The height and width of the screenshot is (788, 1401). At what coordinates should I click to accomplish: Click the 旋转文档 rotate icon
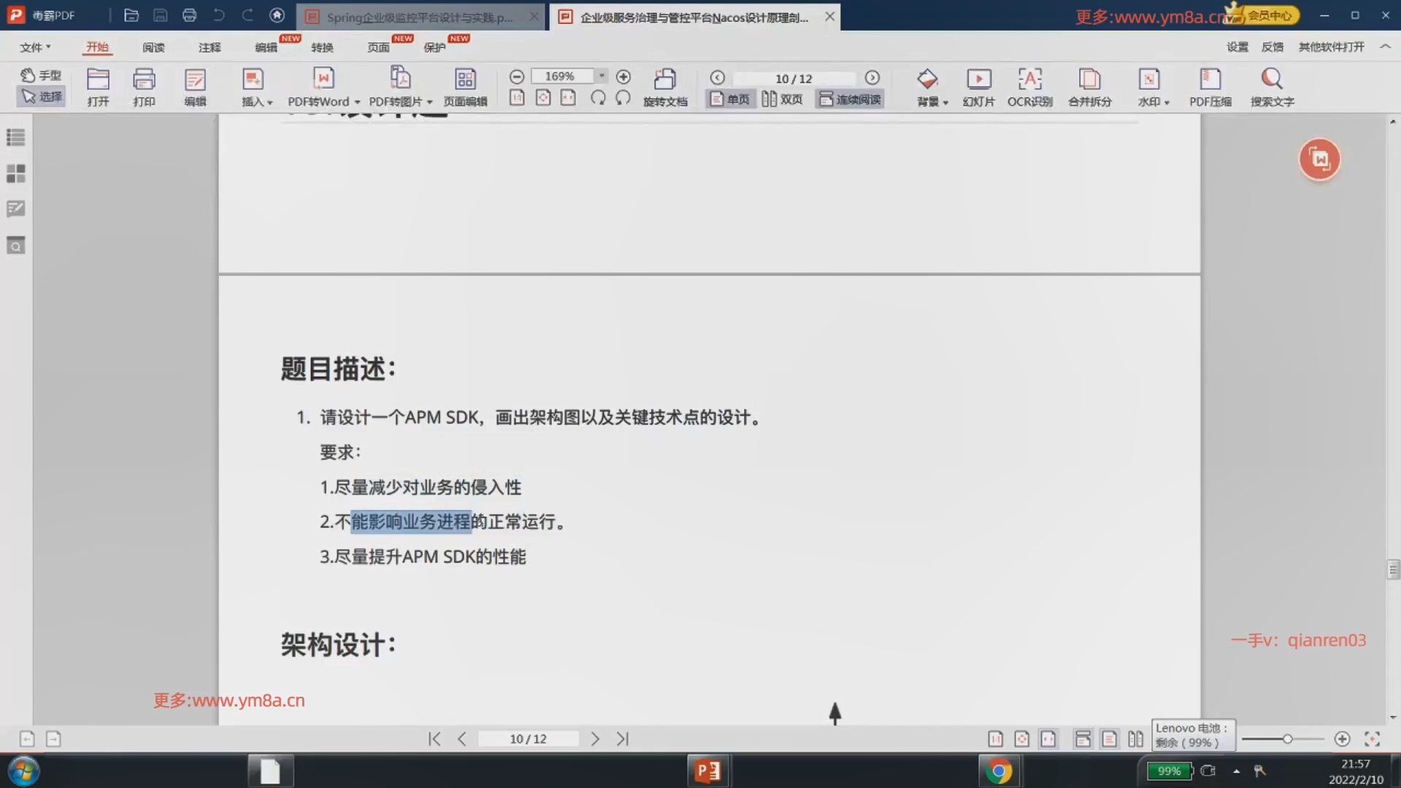pyautogui.click(x=665, y=79)
